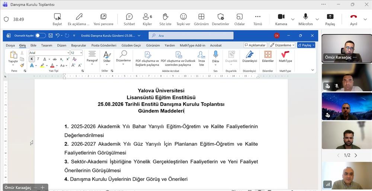Launch MathType equation editor

pyautogui.click(x=285, y=56)
